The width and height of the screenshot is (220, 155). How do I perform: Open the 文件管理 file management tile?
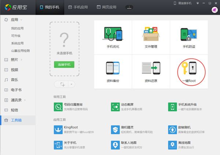click(x=151, y=37)
